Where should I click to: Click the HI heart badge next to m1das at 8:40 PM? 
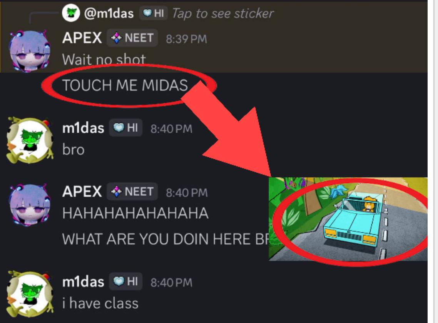coord(125,128)
